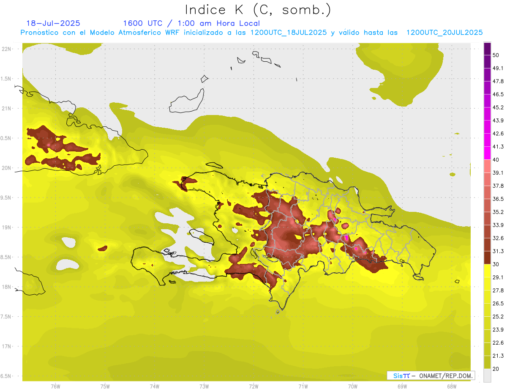
Task: Click the "33.9" color scale value
Action: pyautogui.click(x=498, y=225)
